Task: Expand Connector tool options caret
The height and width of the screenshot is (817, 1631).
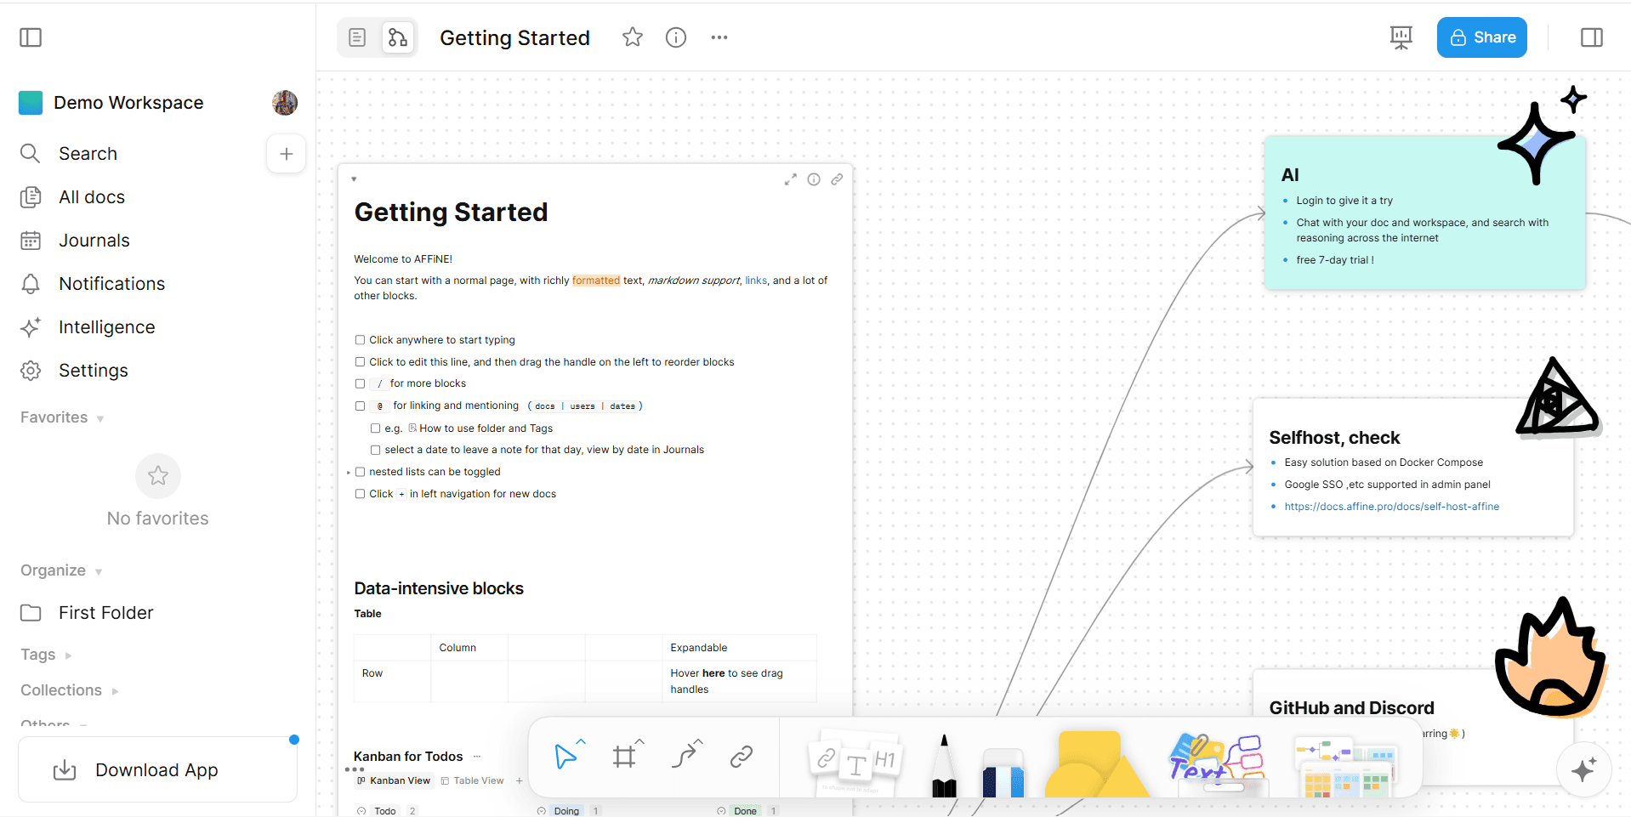Action: pyautogui.click(x=699, y=742)
